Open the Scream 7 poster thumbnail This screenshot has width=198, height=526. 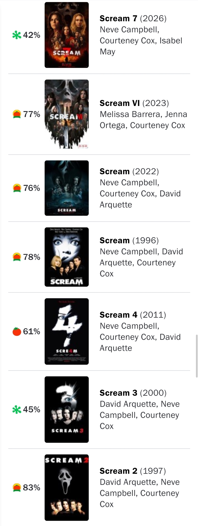pyautogui.click(x=67, y=35)
